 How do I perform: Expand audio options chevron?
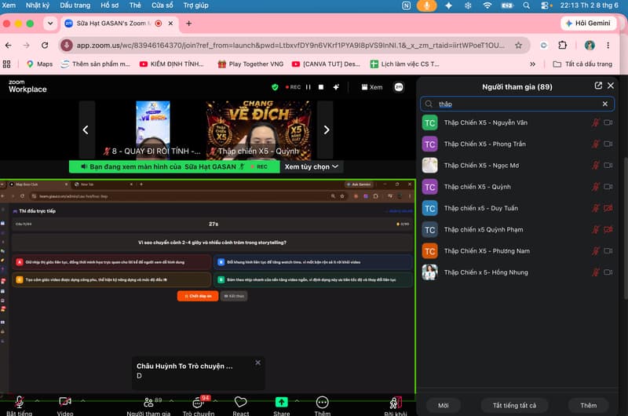coord(37,401)
